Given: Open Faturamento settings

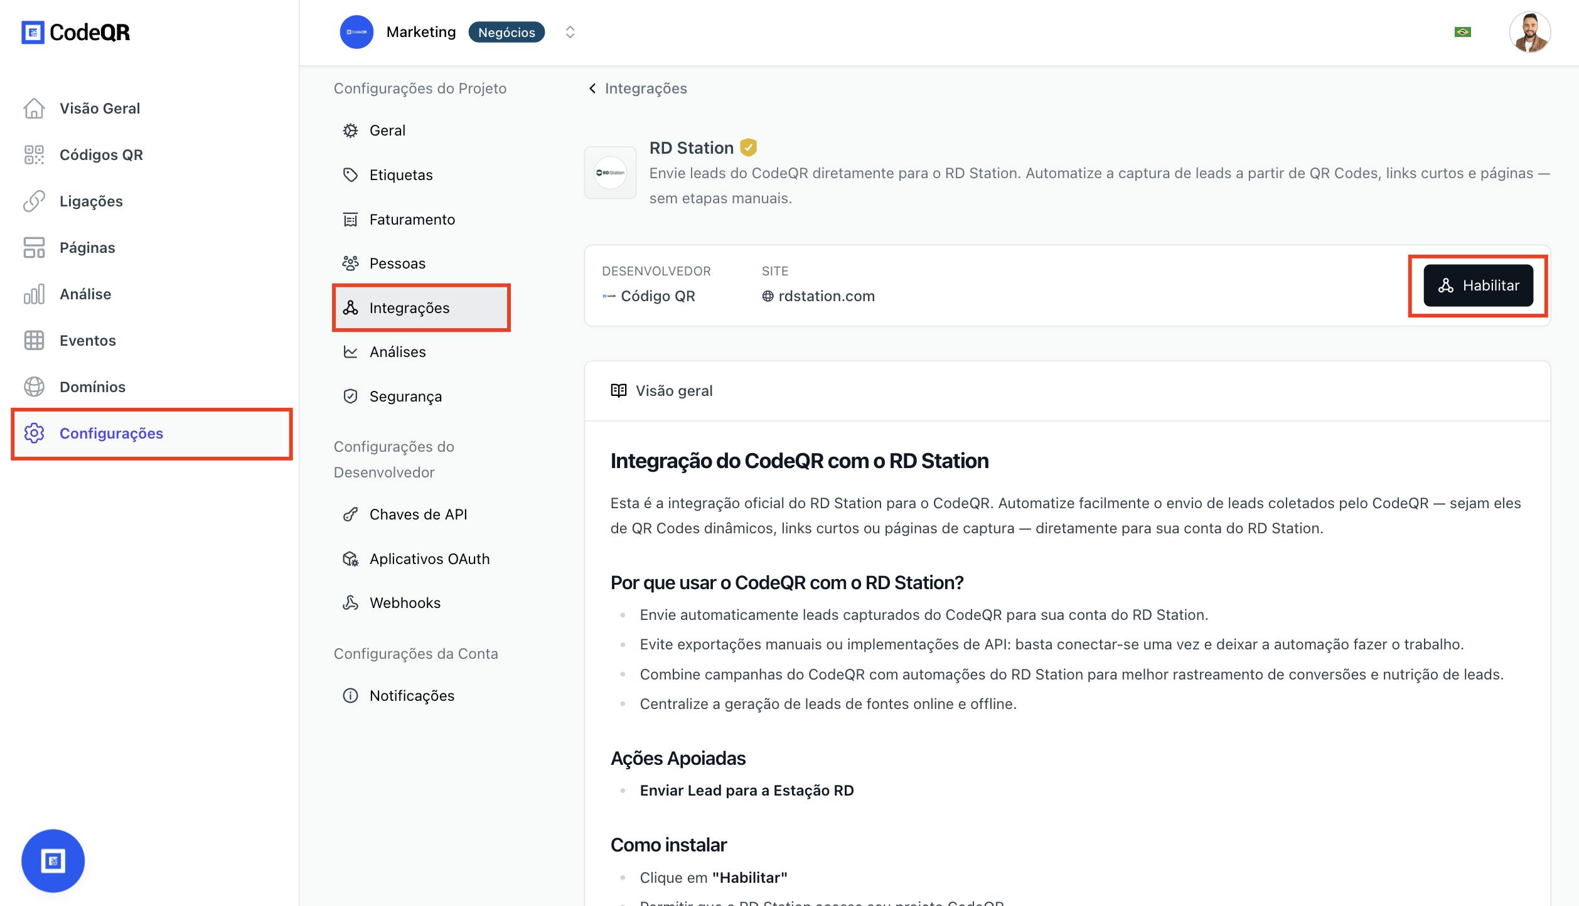Looking at the screenshot, I should (412, 220).
